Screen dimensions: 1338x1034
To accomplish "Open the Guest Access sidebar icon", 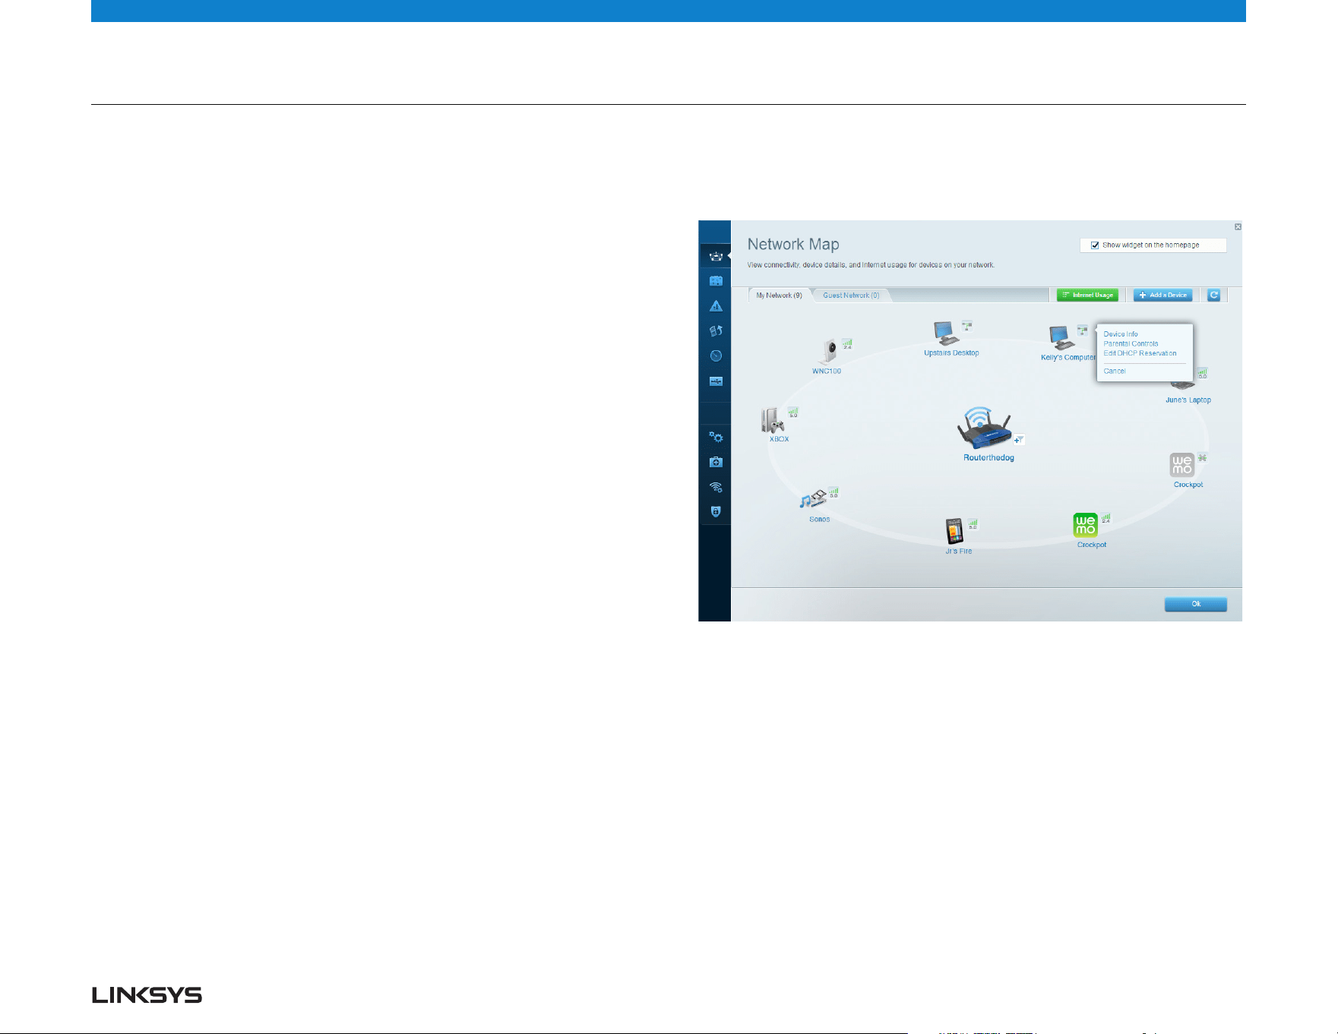I will click(x=716, y=281).
